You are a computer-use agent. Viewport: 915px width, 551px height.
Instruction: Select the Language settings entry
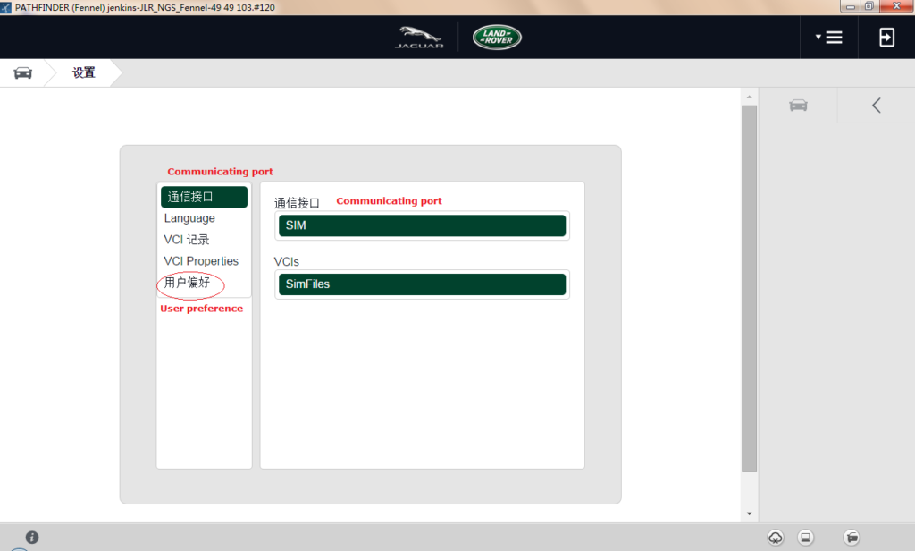(x=189, y=217)
